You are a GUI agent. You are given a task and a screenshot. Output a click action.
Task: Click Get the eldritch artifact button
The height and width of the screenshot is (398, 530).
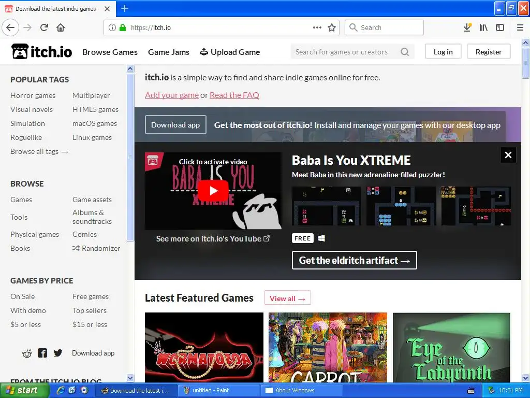pos(354,260)
